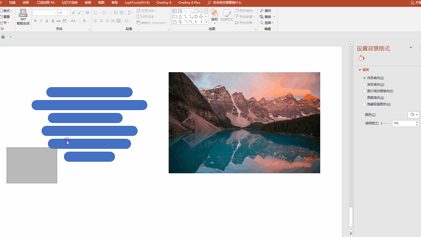Select the right brace shape

coord(201,22)
